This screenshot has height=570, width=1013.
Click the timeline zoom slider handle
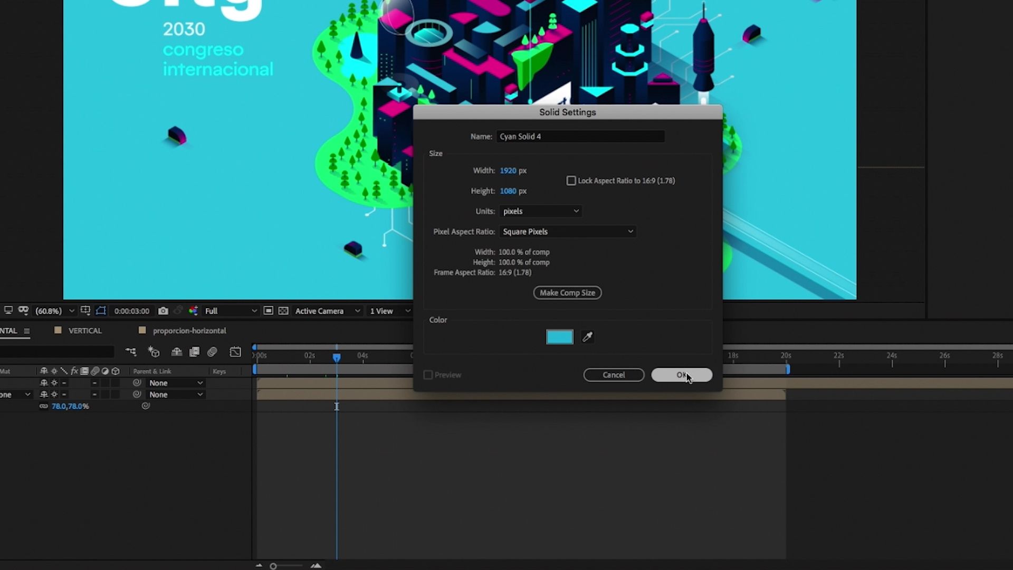[x=273, y=566]
